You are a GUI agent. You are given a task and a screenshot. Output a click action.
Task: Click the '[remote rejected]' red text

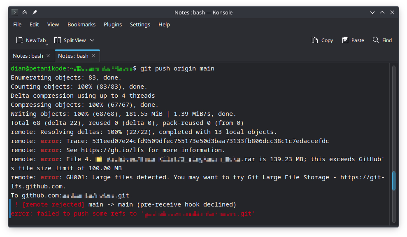tap(53, 204)
